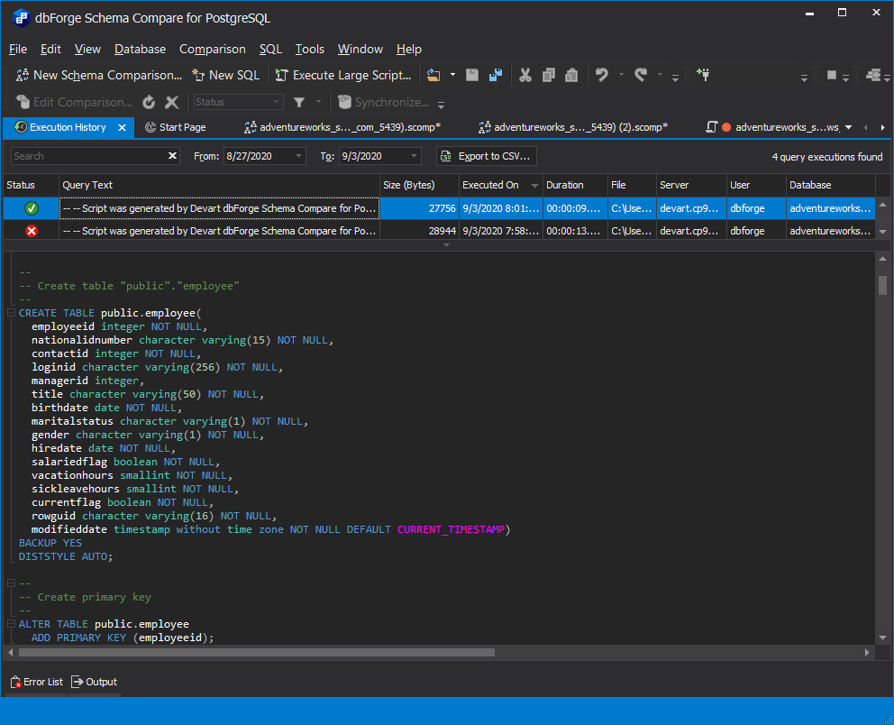Open the Error List panel
The height and width of the screenshot is (725, 894).
(37, 682)
